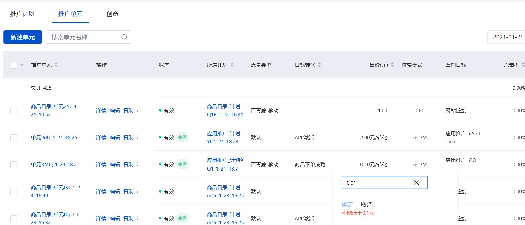Cancel the bid edit with 取消
The height and width of the screenshot is (225, 525).
[x=368, y=204]
